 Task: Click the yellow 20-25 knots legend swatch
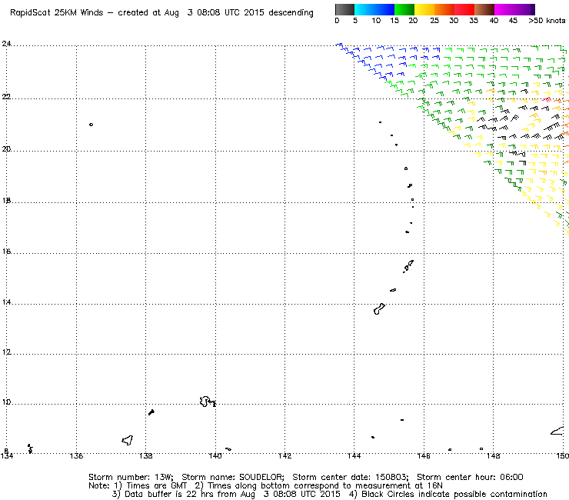(424, 9)
